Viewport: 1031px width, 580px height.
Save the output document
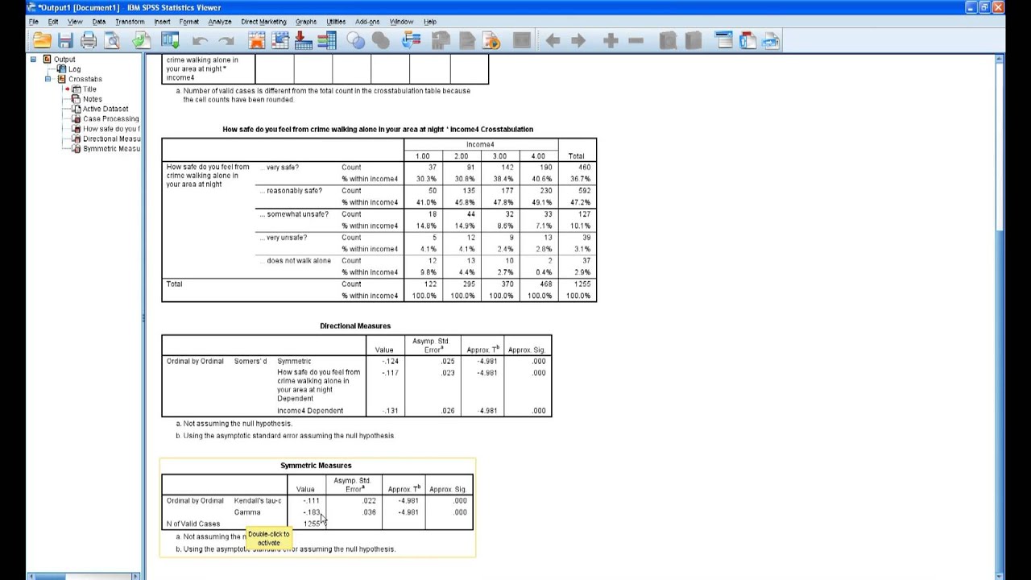click(65, 40)
